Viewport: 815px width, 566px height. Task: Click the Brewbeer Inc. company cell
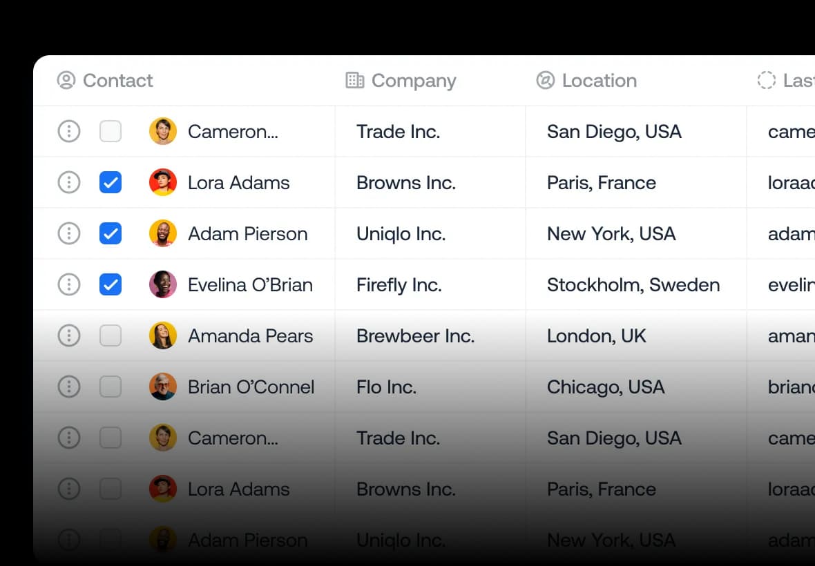pyautogui.click(x=415, y=335)
